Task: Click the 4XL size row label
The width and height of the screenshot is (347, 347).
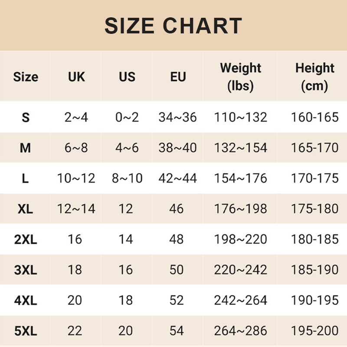Action: point(26,300)
